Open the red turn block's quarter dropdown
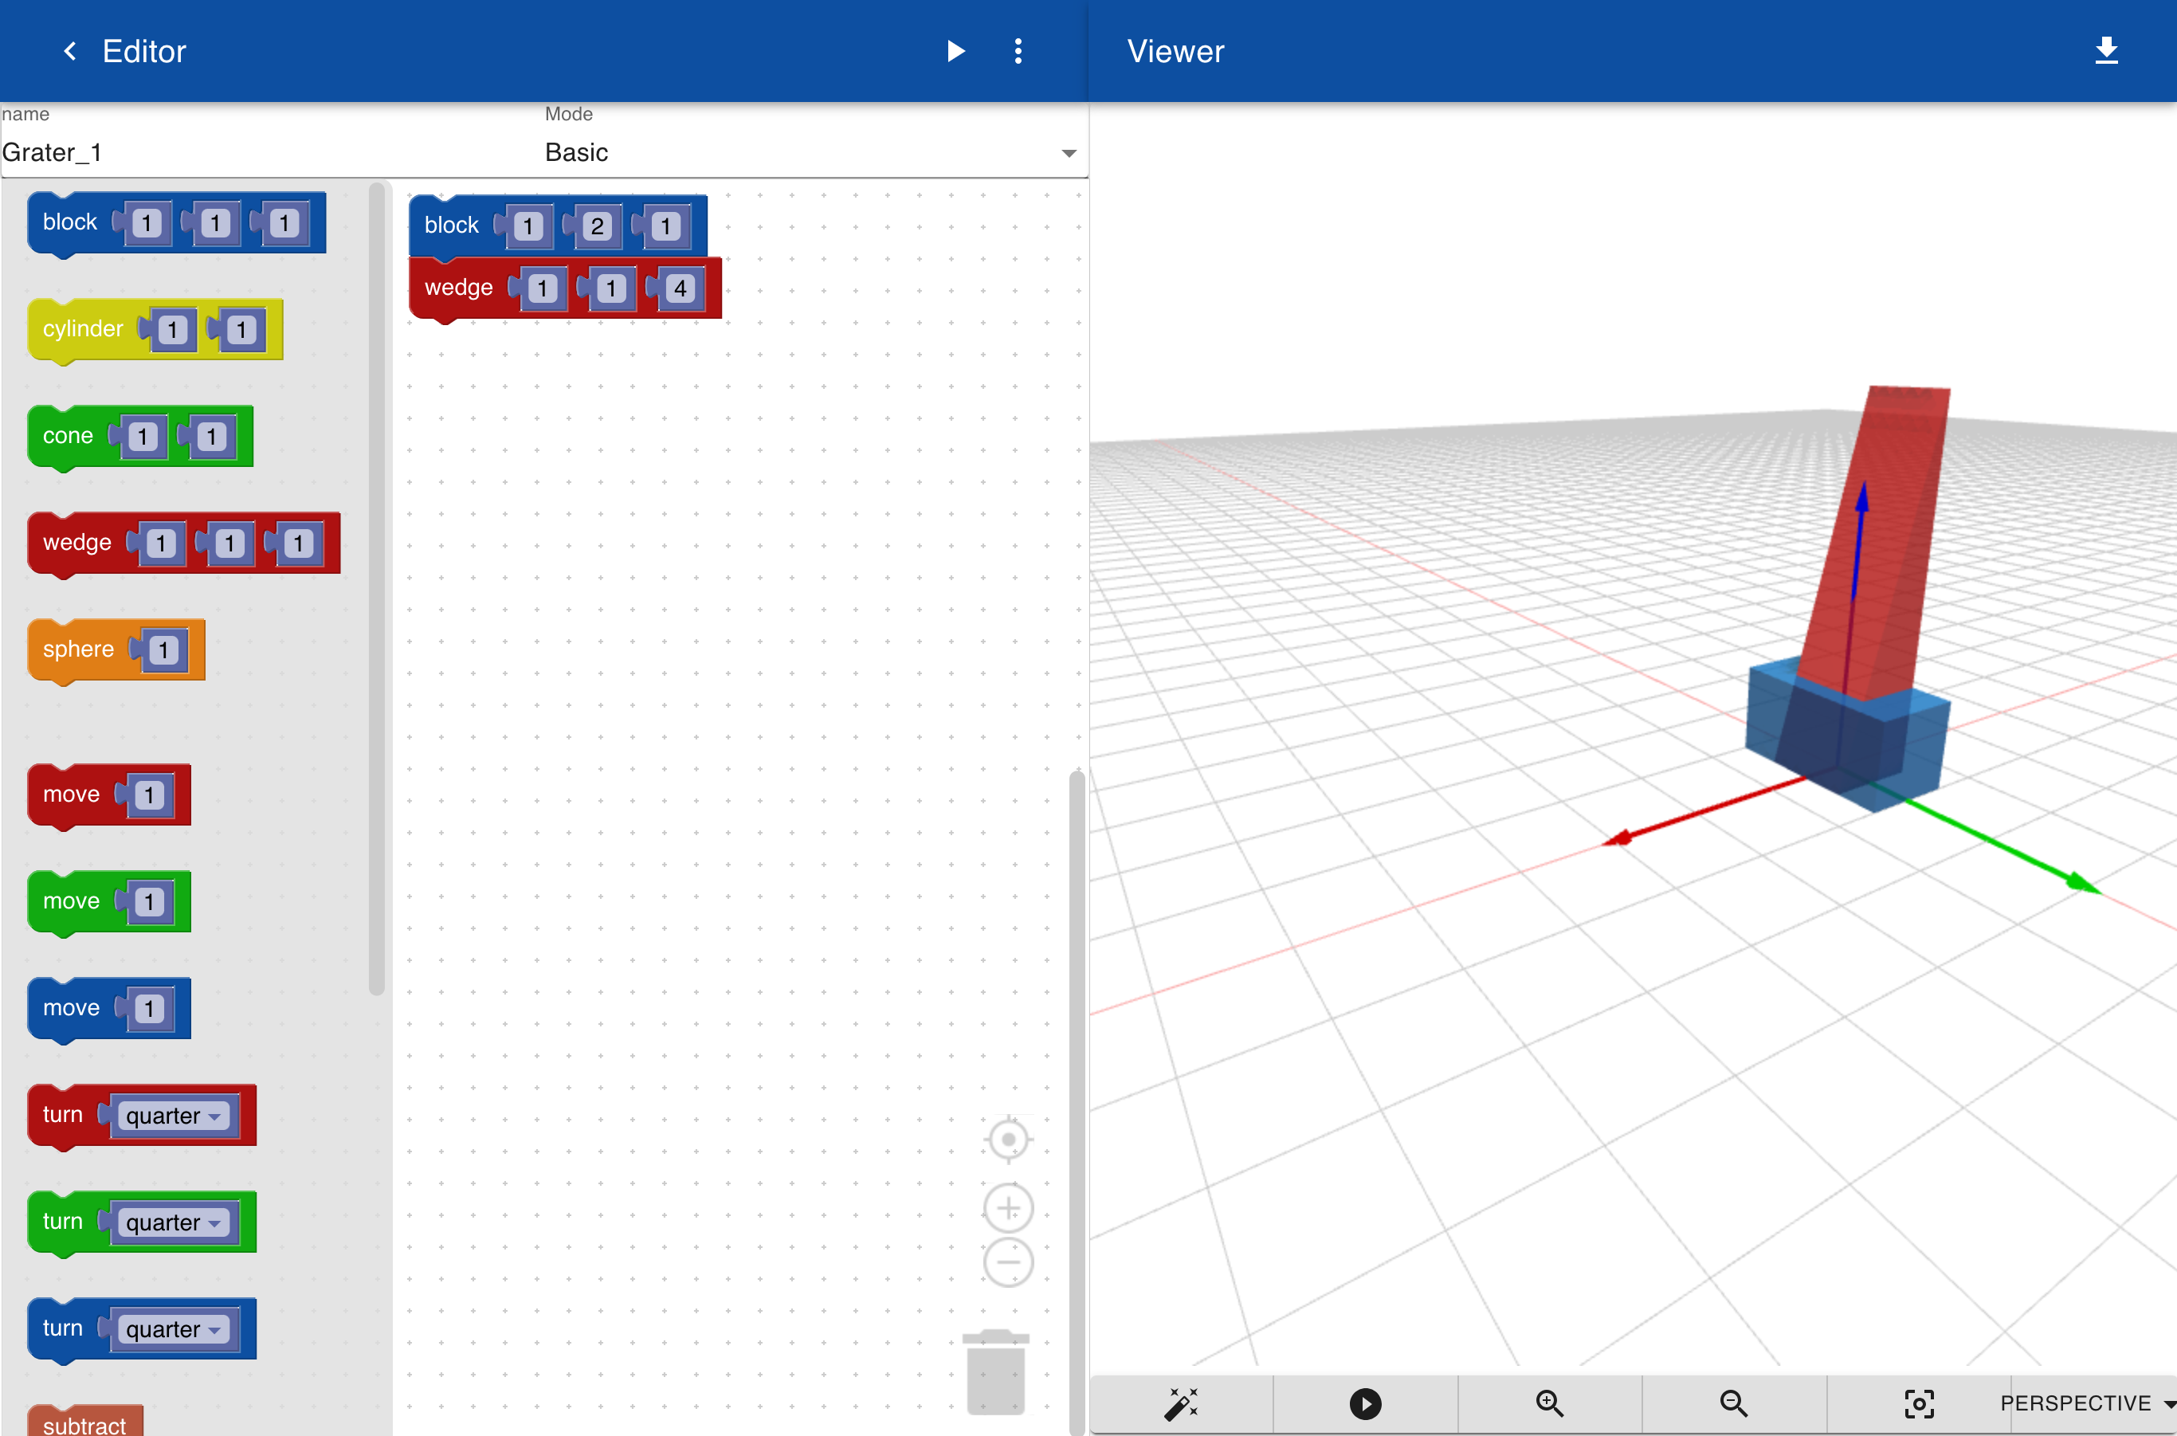 coord(173,1116)
